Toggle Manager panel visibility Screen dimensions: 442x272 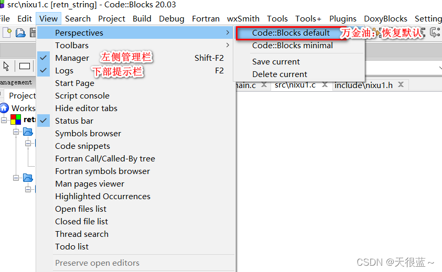(136, 58)
